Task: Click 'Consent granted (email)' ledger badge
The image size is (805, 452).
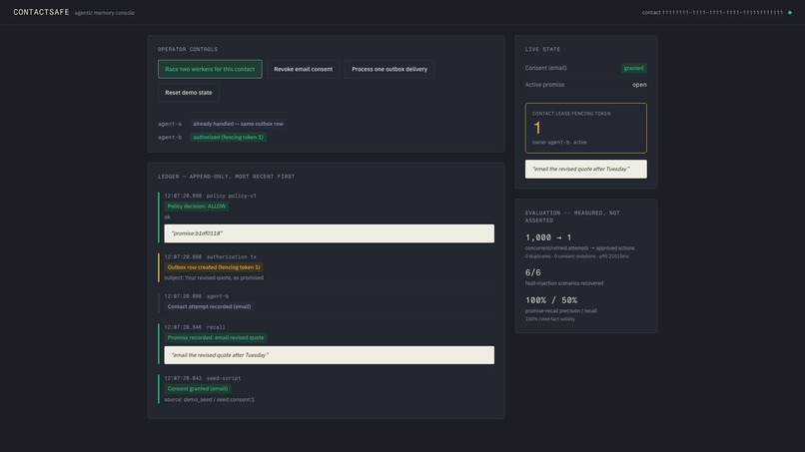Action: [x=198, y=389]
